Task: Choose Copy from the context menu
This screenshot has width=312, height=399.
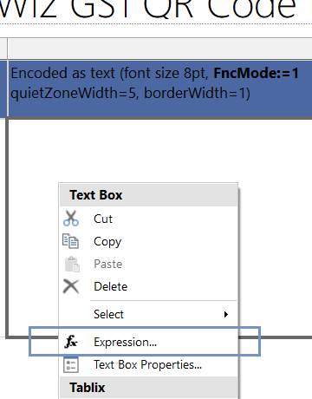Action: pos(148,241)
